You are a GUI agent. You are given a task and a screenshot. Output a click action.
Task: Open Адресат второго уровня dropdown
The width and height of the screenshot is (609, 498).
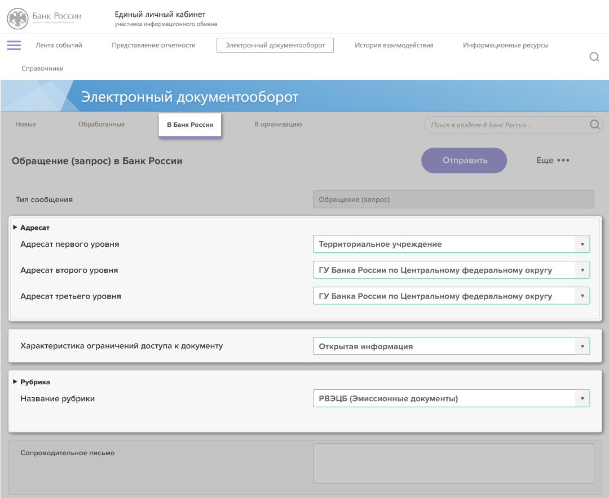451,270
